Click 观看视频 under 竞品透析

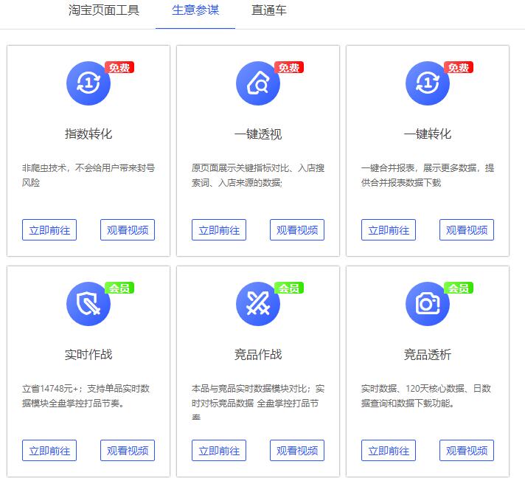(467, 450)
